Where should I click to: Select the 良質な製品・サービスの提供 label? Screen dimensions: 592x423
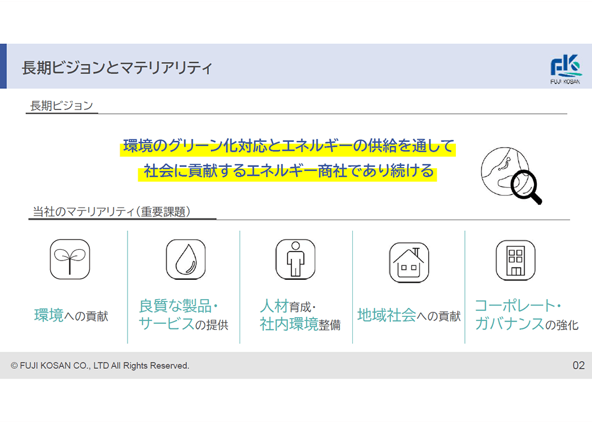click(x=183, y=315)
